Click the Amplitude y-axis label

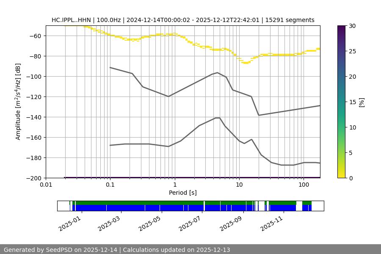[18, 102]
